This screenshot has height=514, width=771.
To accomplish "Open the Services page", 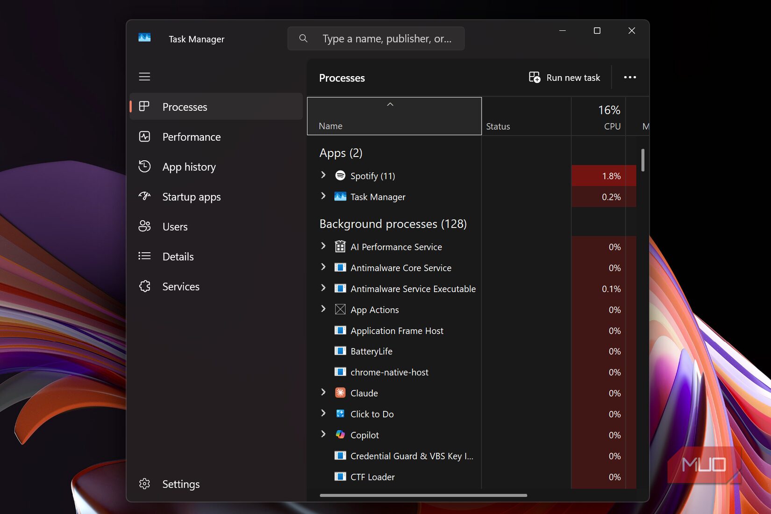I will coord(216,286).
